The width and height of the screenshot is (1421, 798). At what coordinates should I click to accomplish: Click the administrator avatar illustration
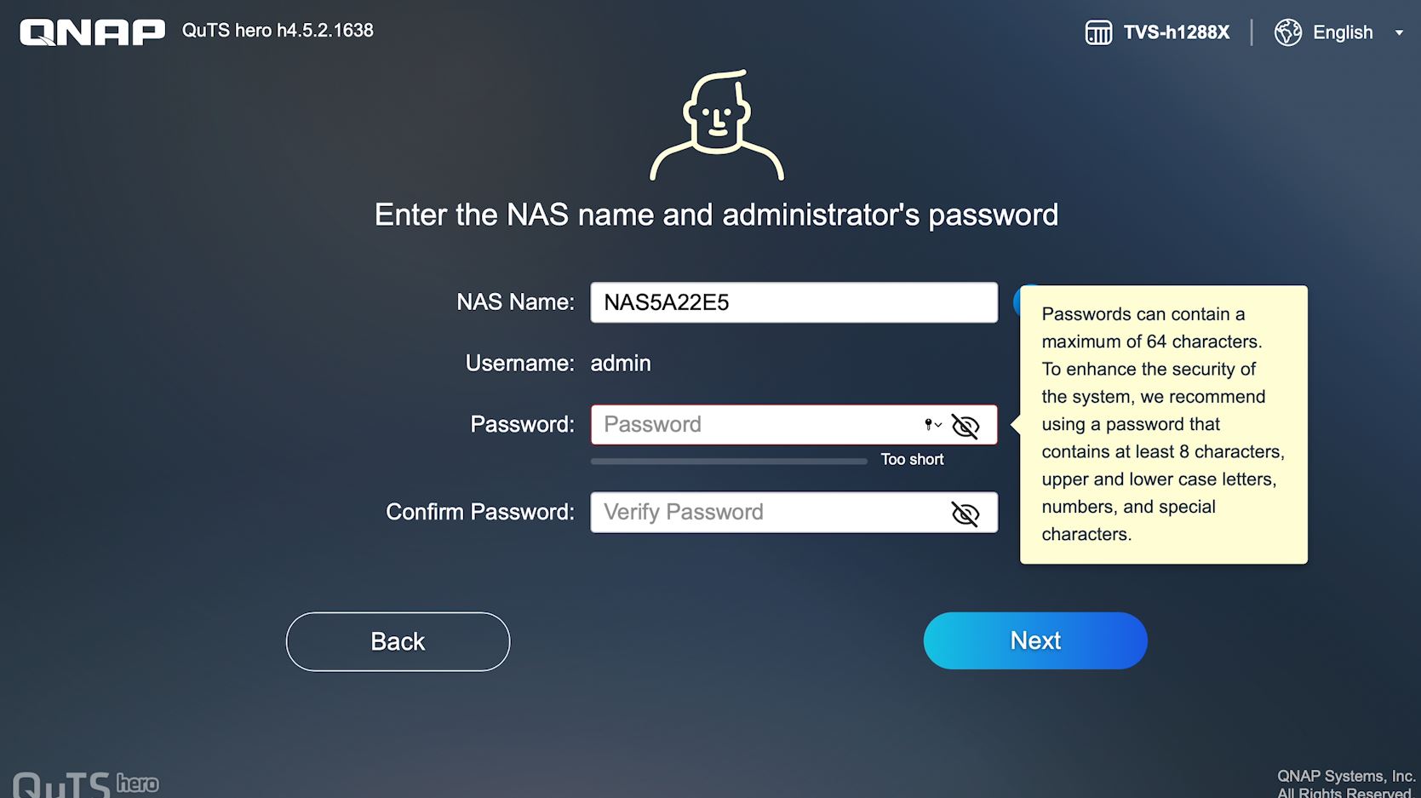pyautogui.click(x=717, y=126)
